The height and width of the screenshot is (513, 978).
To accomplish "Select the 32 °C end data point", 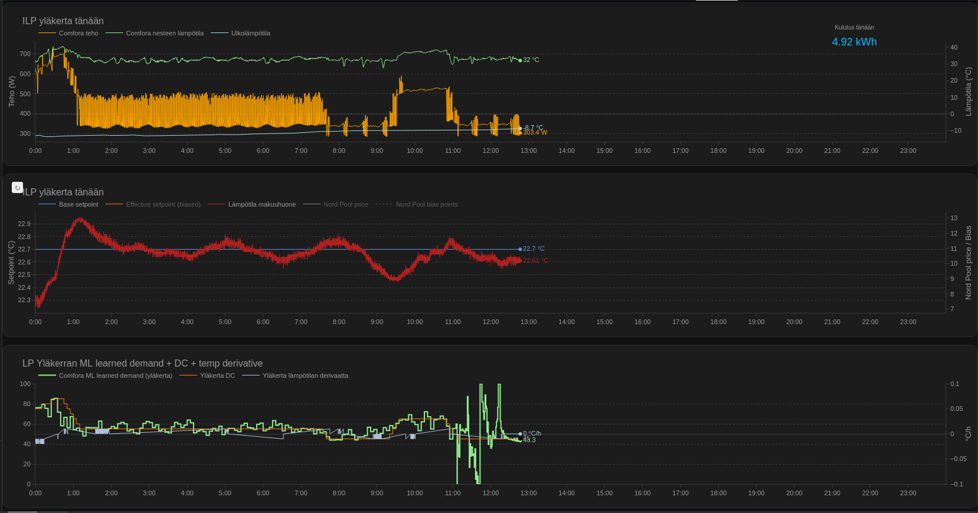I will [520, 60].
